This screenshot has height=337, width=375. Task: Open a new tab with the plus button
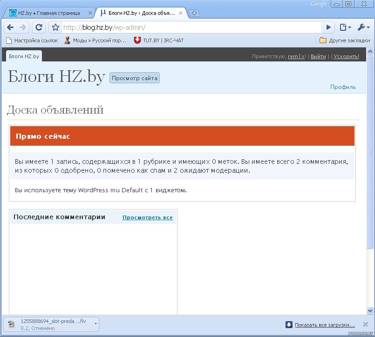pos(194,13)
